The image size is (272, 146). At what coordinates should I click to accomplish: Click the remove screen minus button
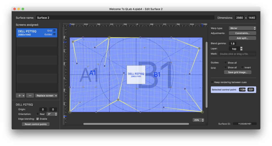tap(30, 96)
